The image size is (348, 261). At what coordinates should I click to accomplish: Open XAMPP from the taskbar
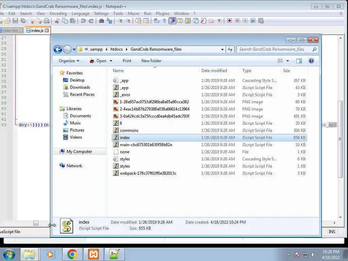click(x=93, y=254)
